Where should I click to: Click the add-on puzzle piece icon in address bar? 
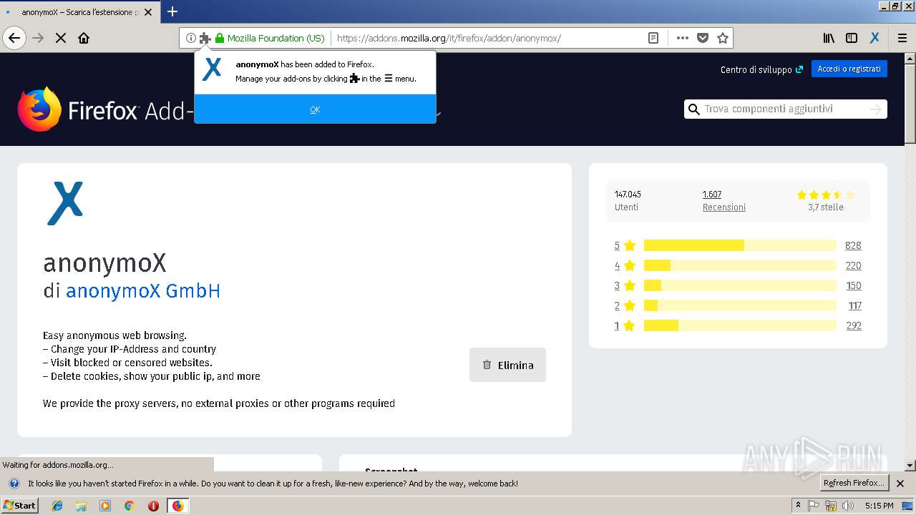(x=205, y=38)
